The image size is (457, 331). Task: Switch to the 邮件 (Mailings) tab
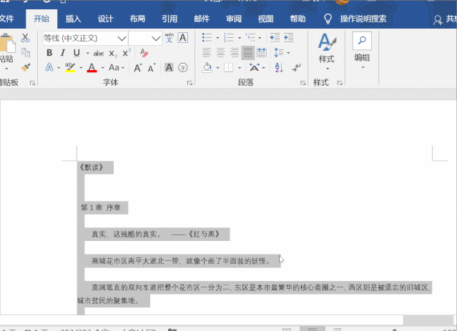click(x=202, y=19)
